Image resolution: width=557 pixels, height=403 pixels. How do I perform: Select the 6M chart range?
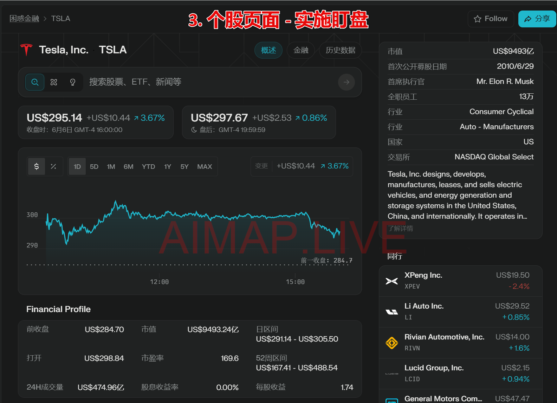click(129, 166)
